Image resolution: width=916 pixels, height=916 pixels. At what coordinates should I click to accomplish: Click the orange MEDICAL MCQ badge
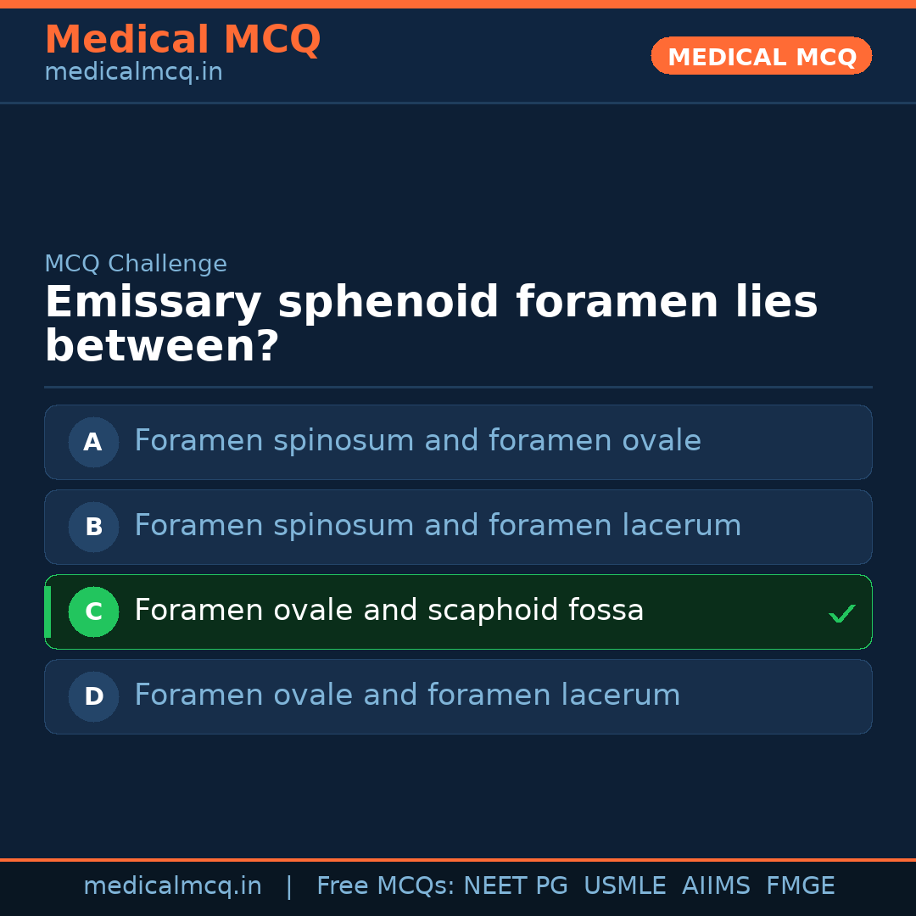click(x=761, y=56)
